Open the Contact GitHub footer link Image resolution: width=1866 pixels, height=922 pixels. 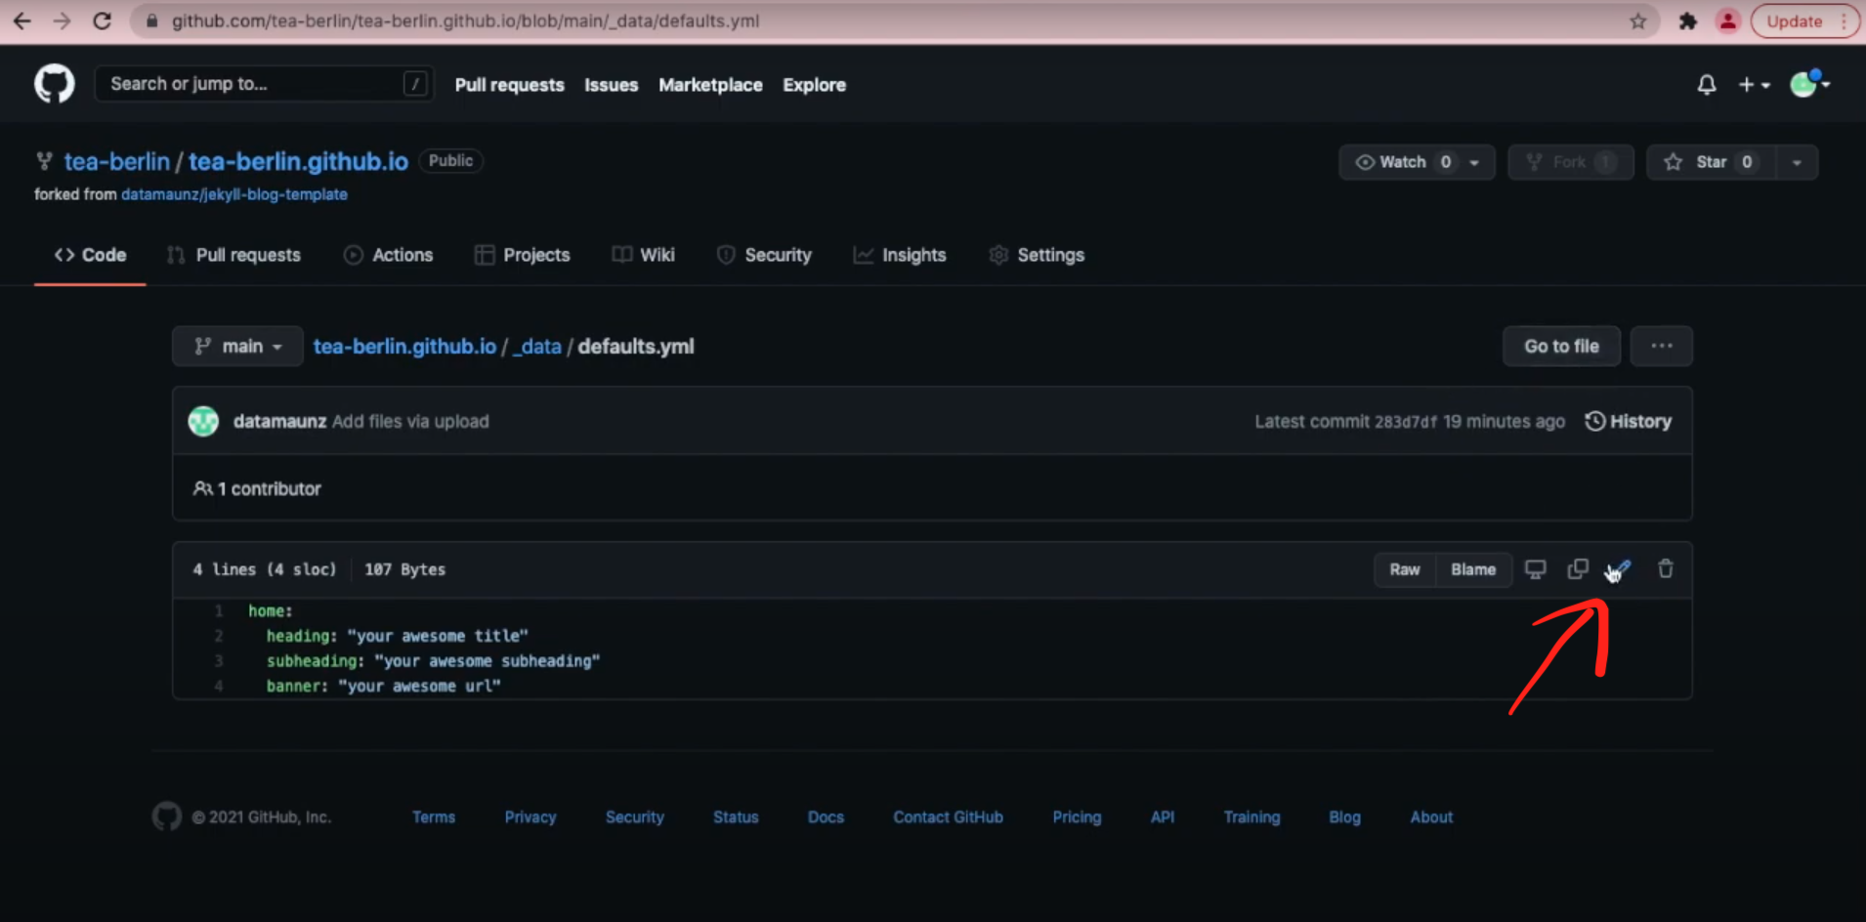(948, 817)
